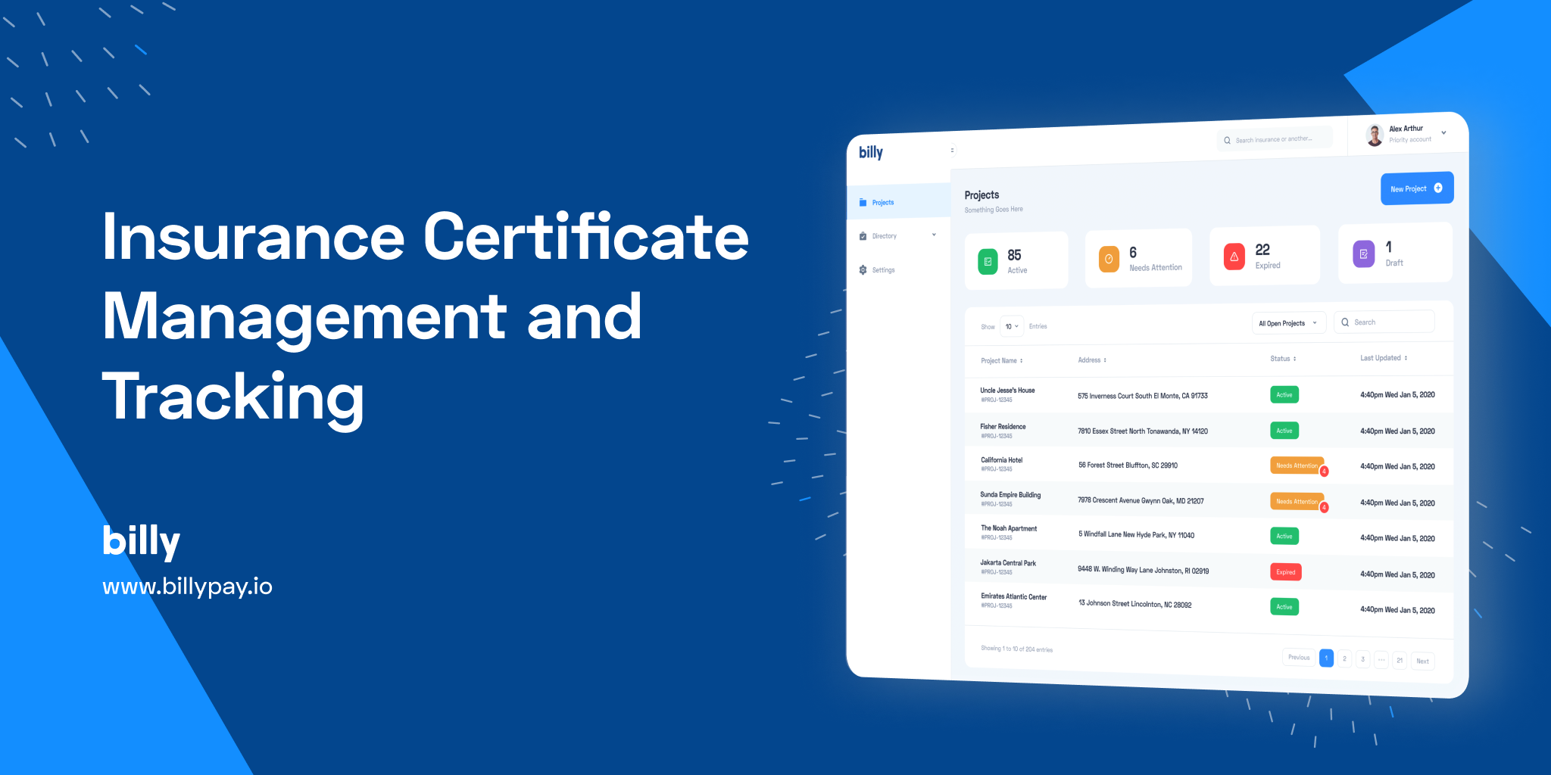Go to pagination page 3
The image size is (1551, 775).
1362,659
